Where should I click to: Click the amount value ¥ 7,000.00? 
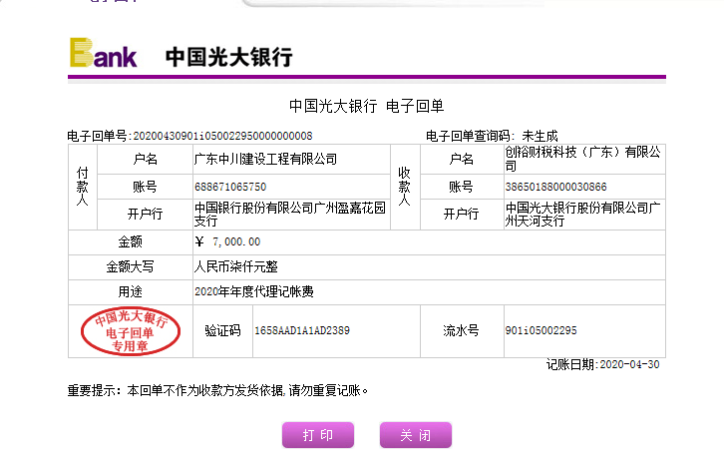pos(227,241)
